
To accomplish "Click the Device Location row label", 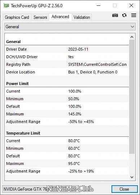I will [21, 72].
